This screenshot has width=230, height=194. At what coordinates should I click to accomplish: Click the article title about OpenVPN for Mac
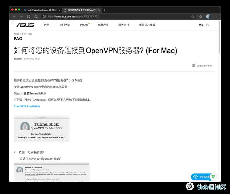(x=95, y=51)
